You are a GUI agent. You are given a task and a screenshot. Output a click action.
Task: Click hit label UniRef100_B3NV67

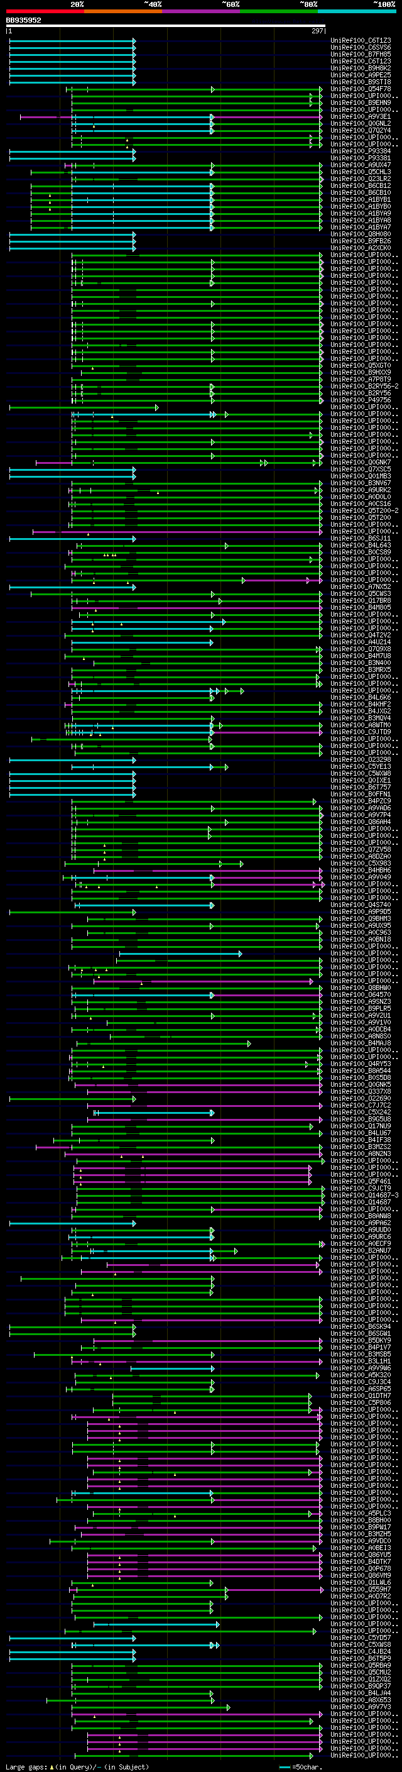[361, 483]
